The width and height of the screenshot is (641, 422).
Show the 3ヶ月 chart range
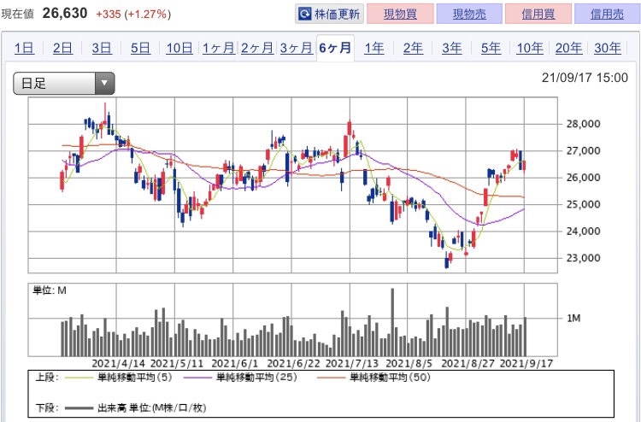click(x=296, y=48)
